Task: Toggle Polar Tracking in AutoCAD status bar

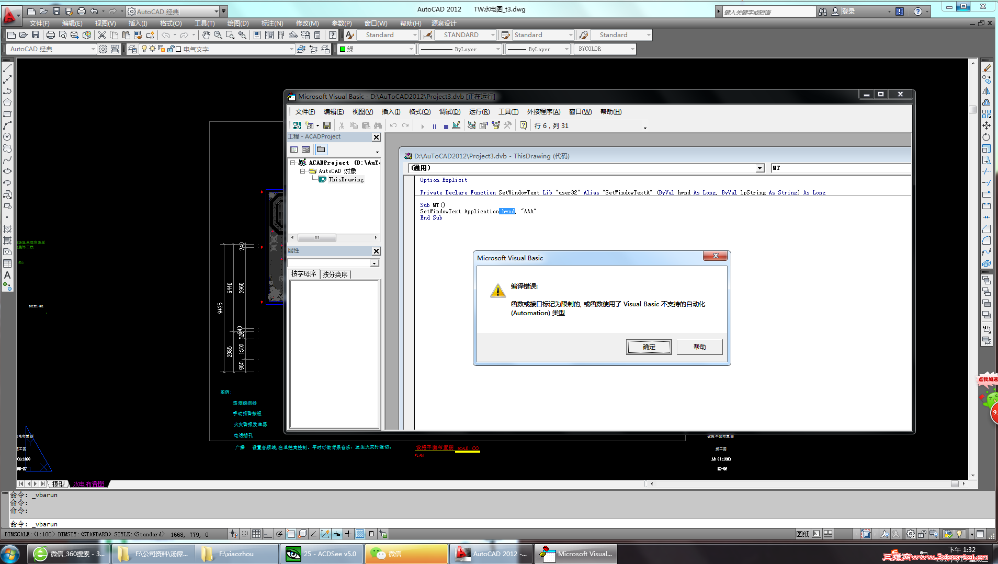Action: tap(279, 534)
